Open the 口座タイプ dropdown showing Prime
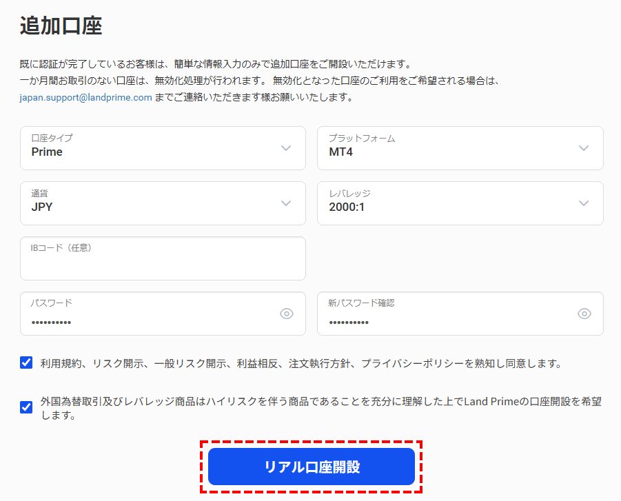Image resolution: width=621 pixels, height=501 pixels. click(x=163, y=148)
